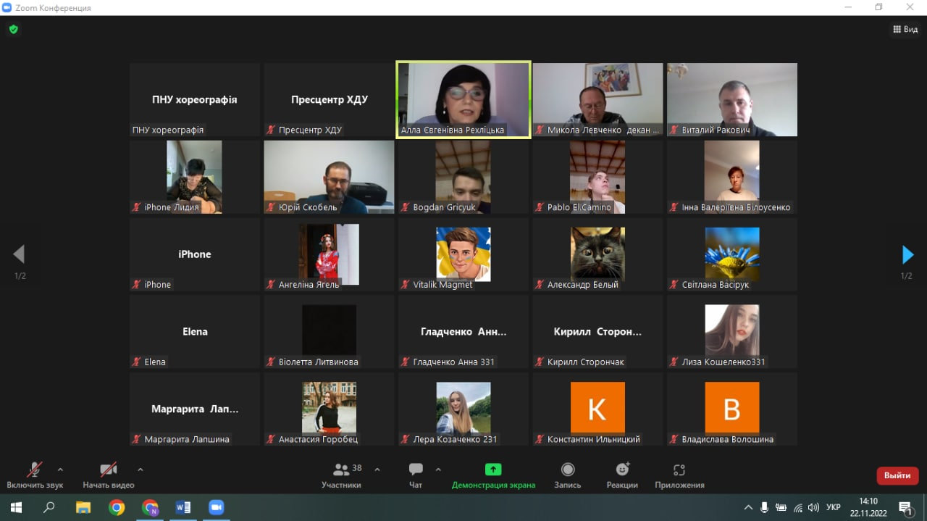Screen dimensions: 927x521
Task: Open the system tray volume control
Action: point(813,507)
